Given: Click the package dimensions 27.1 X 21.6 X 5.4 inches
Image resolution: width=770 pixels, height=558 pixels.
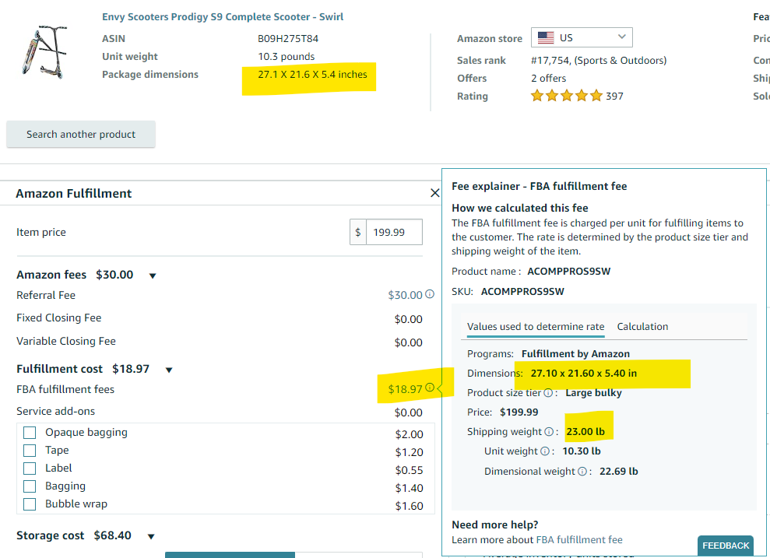Looking at the screenshot, I should coord(312,74).
